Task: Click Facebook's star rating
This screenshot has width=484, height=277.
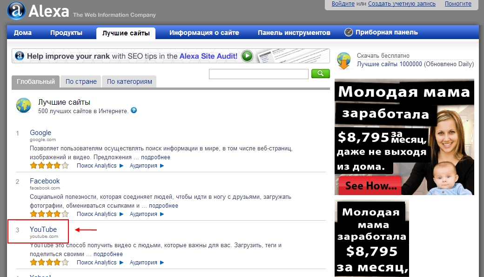Action: pyautogui.click(x=49, y=214)
